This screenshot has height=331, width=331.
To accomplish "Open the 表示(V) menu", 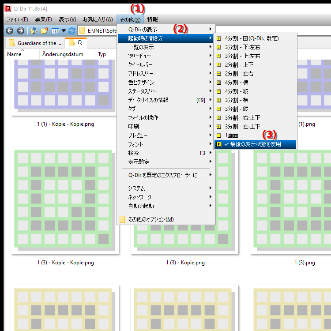I will (68, 19).
